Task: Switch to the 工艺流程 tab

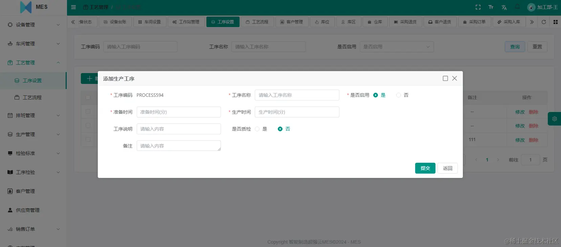Action: pyautogui.click(x=257, y=22)
